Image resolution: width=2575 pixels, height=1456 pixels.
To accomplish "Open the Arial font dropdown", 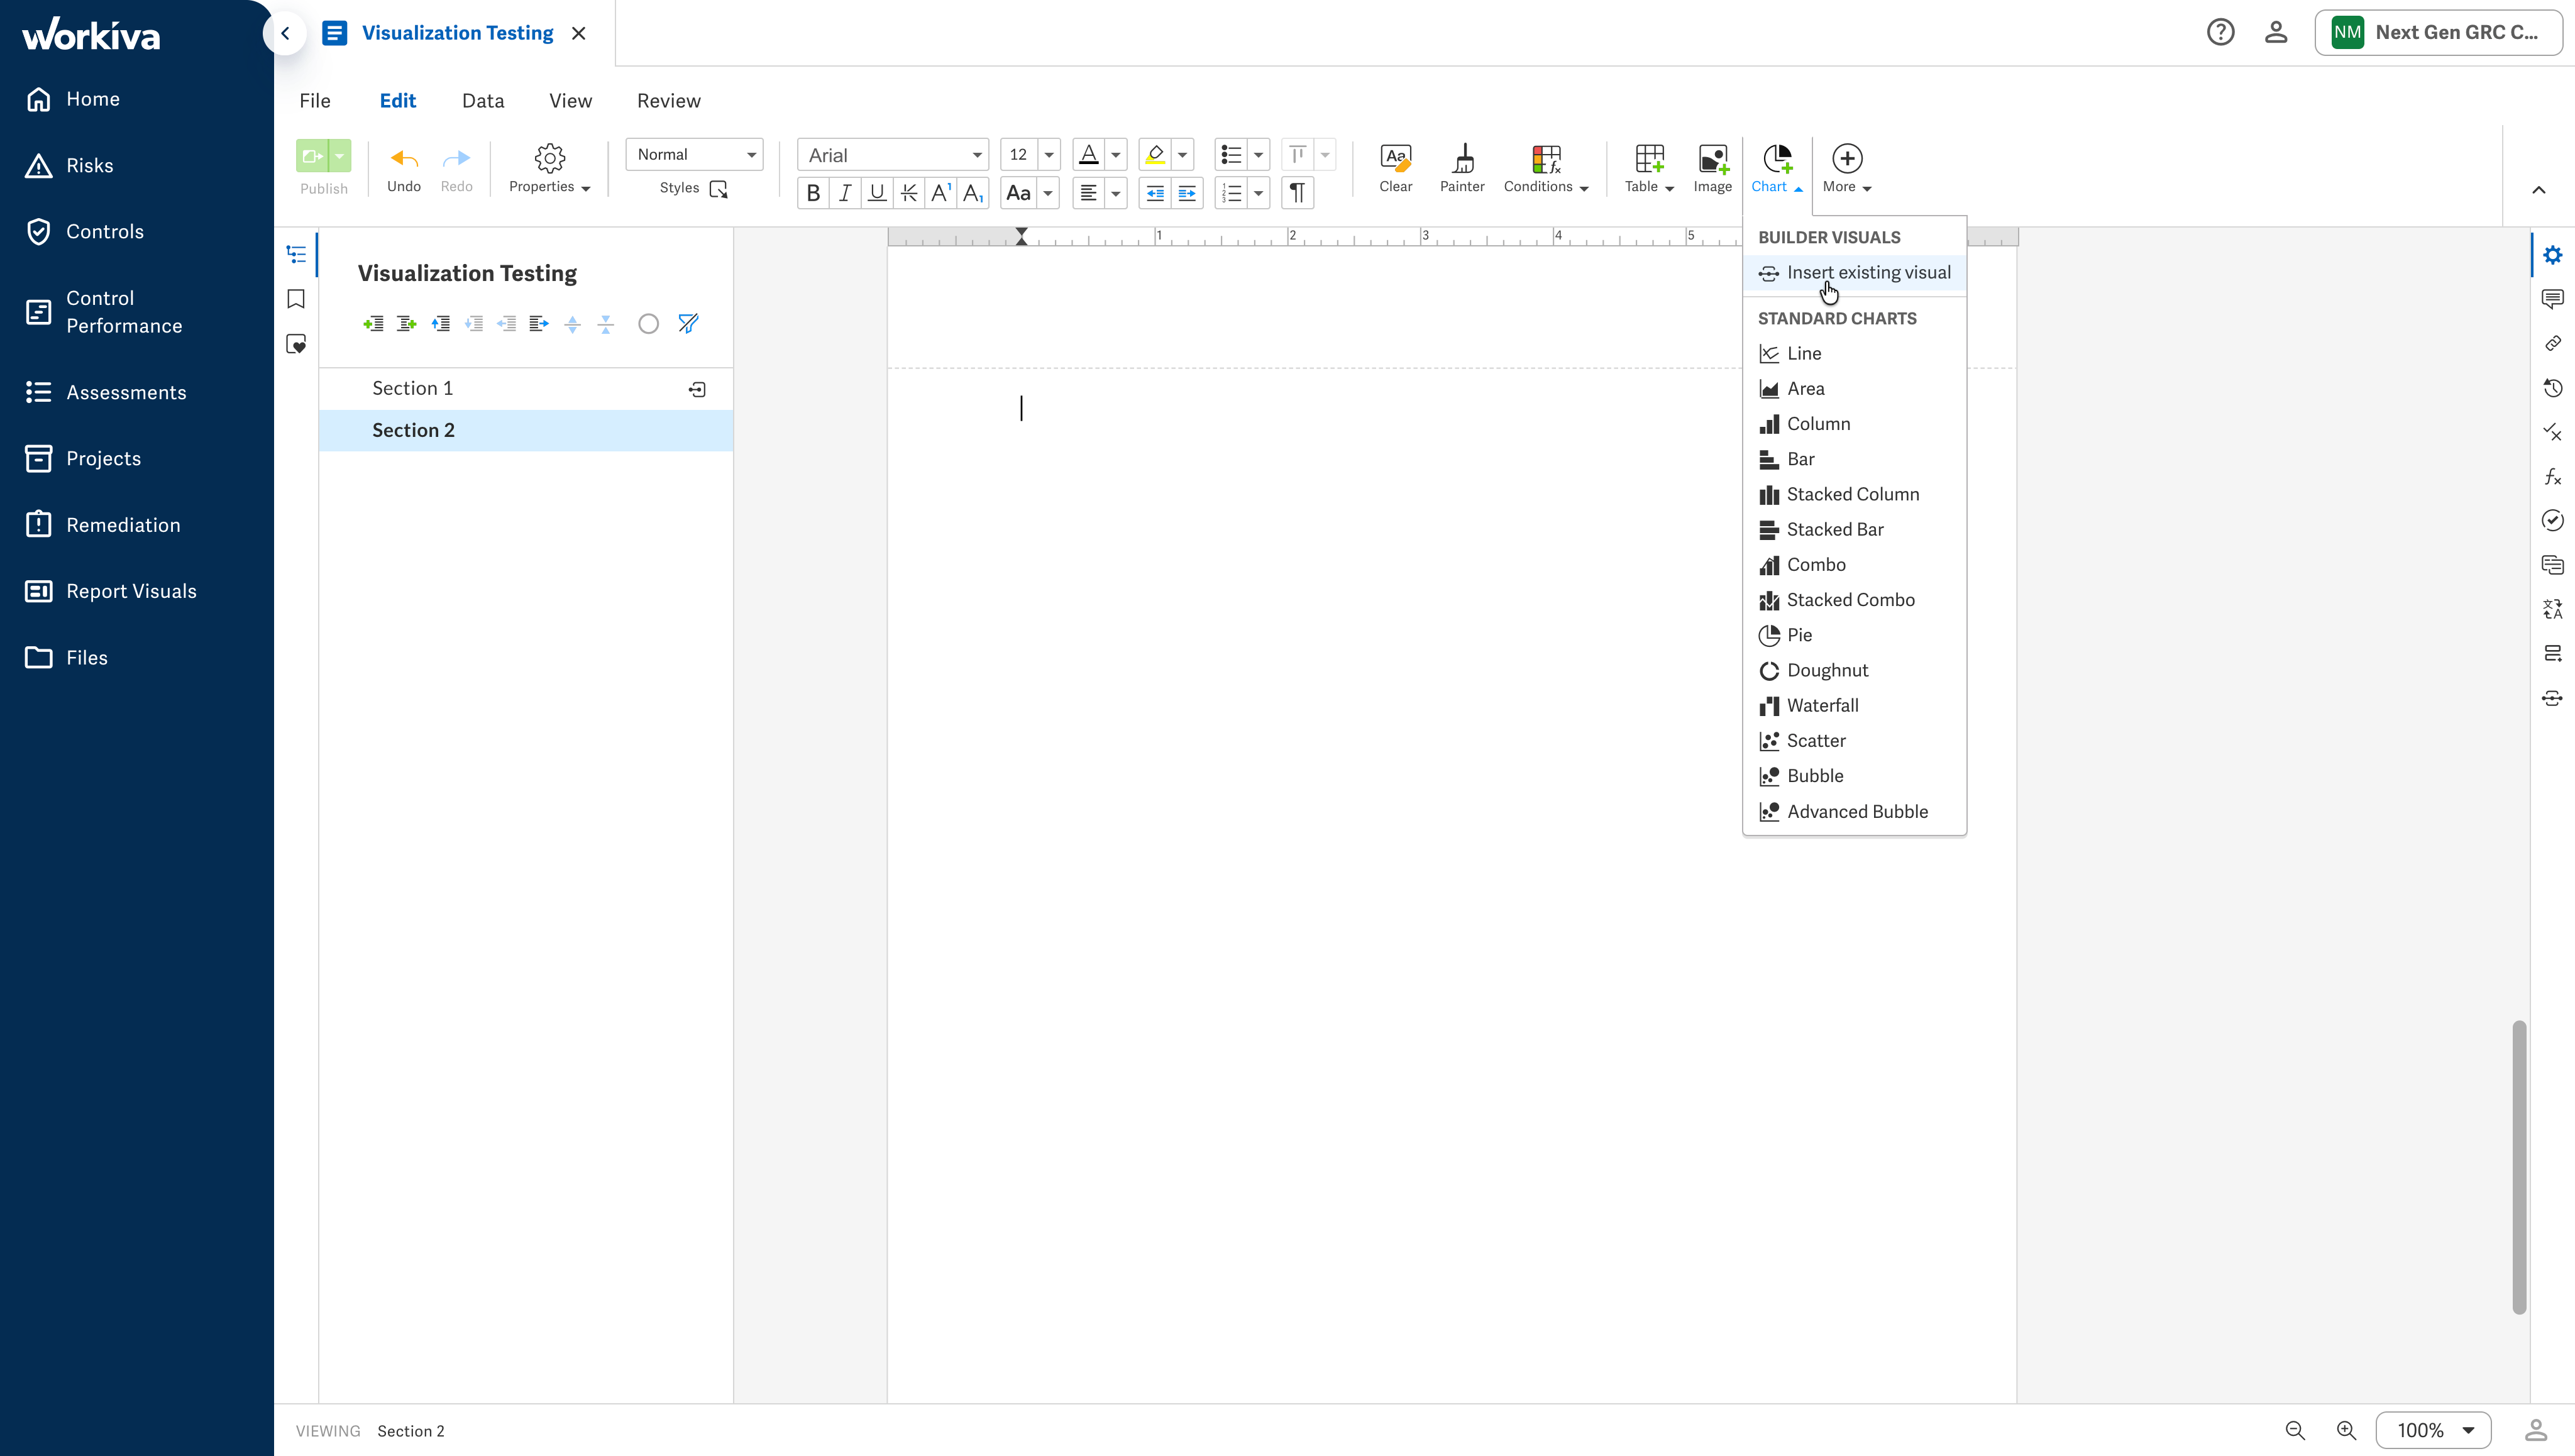I will tap(893, 155).
